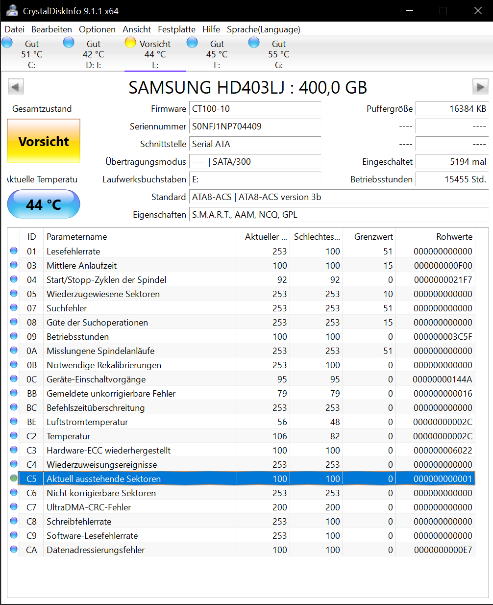Click the Grenzwert column header
493x605 pixels.
click(370, 237)
